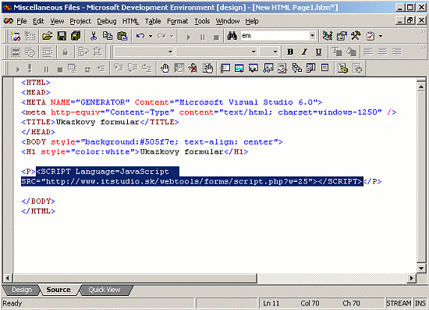Click inside the Find text field

(275, 36)
